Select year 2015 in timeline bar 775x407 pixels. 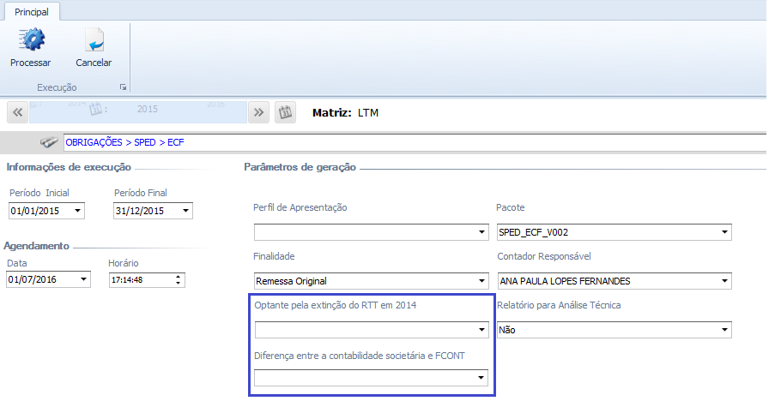click(148, 109)
